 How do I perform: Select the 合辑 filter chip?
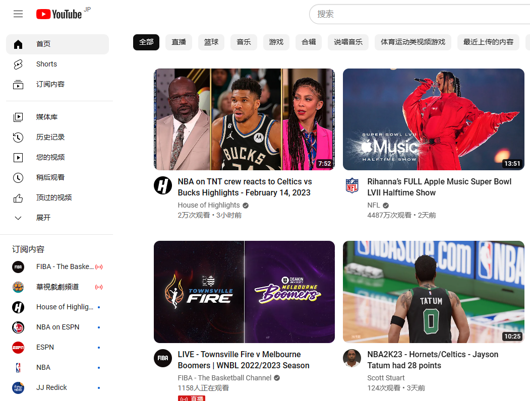pyautogui.click(x=309, y=42)
